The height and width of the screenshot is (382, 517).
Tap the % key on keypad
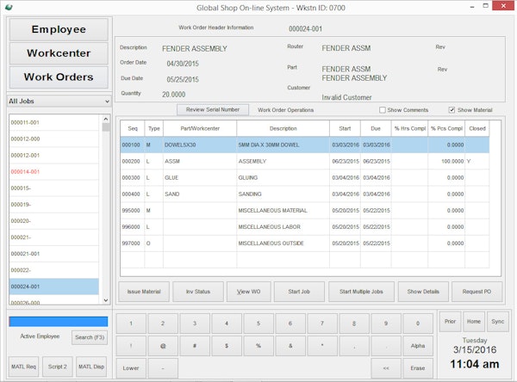[x=258, y=346]
